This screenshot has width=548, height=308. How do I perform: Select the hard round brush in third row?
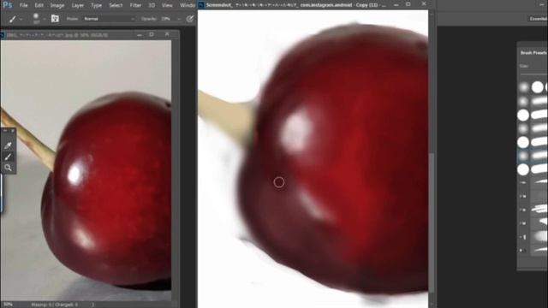[523, 115]
